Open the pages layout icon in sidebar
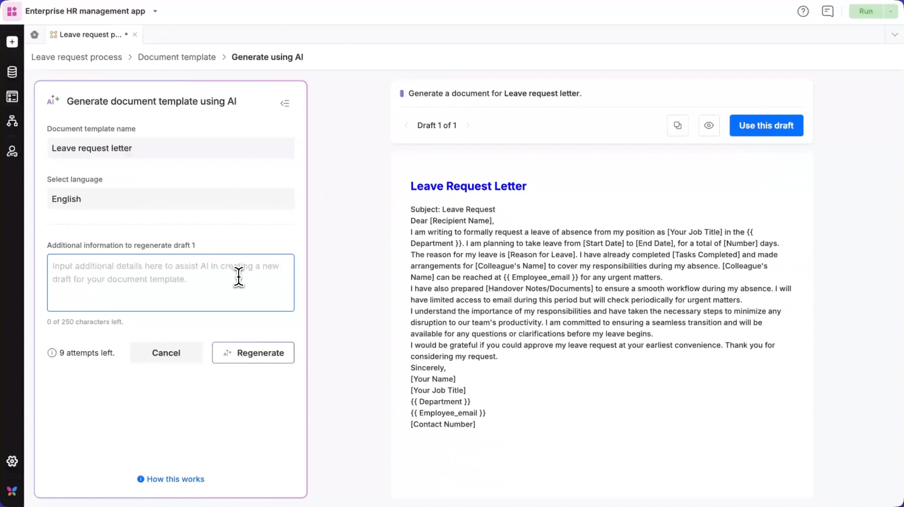The height and width of the screenshot is (507, 904). pyautogui.click(x=12, y=97)
